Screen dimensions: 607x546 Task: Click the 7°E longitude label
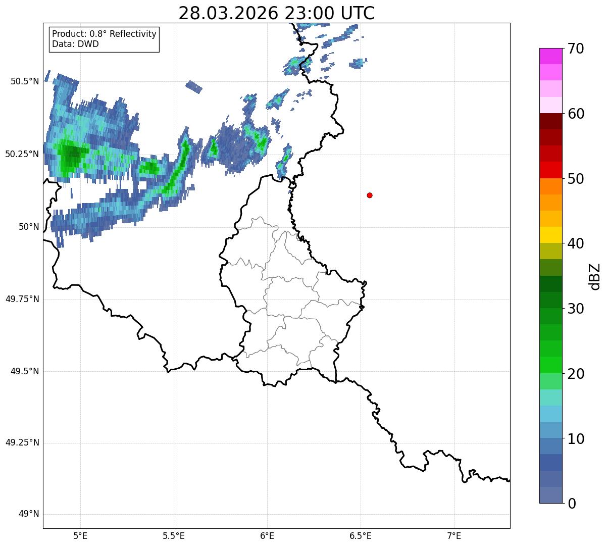pyautogui.click(x=454, y=535)
